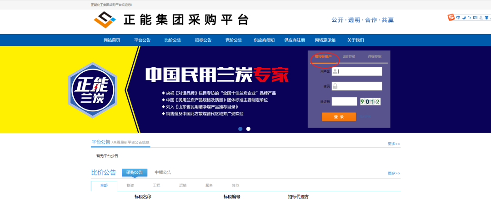Click the 正能集团采购平台 title text

click(x=186, y=20)
